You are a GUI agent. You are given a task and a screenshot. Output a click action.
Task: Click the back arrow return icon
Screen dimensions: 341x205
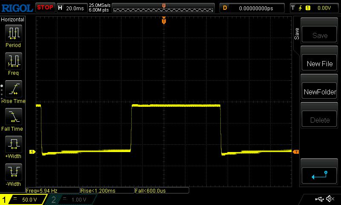click(320, 175)
